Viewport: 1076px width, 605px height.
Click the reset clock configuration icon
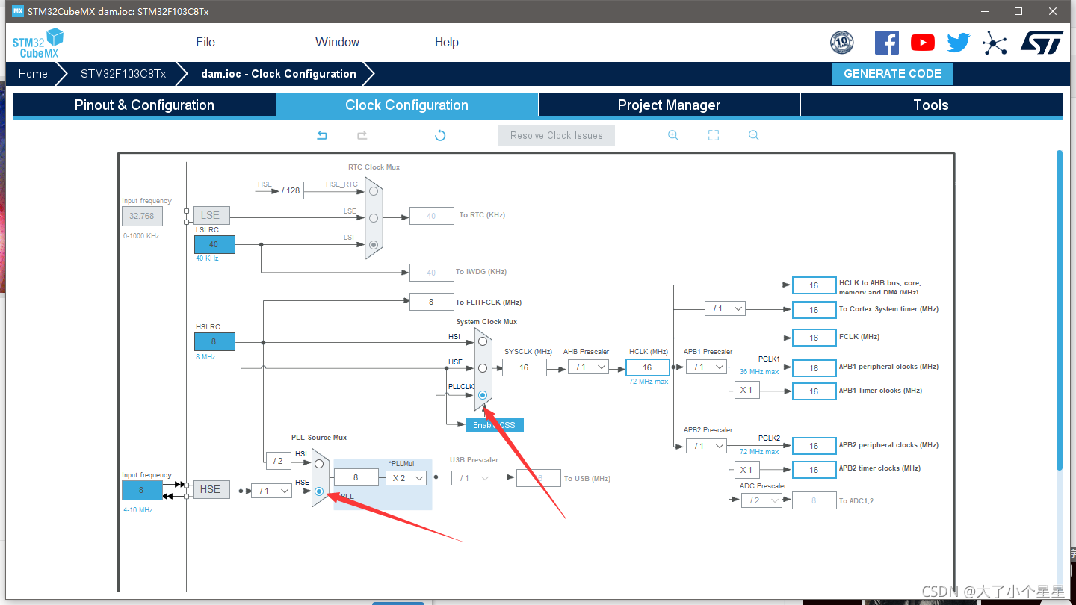click(x=440, y=135)
